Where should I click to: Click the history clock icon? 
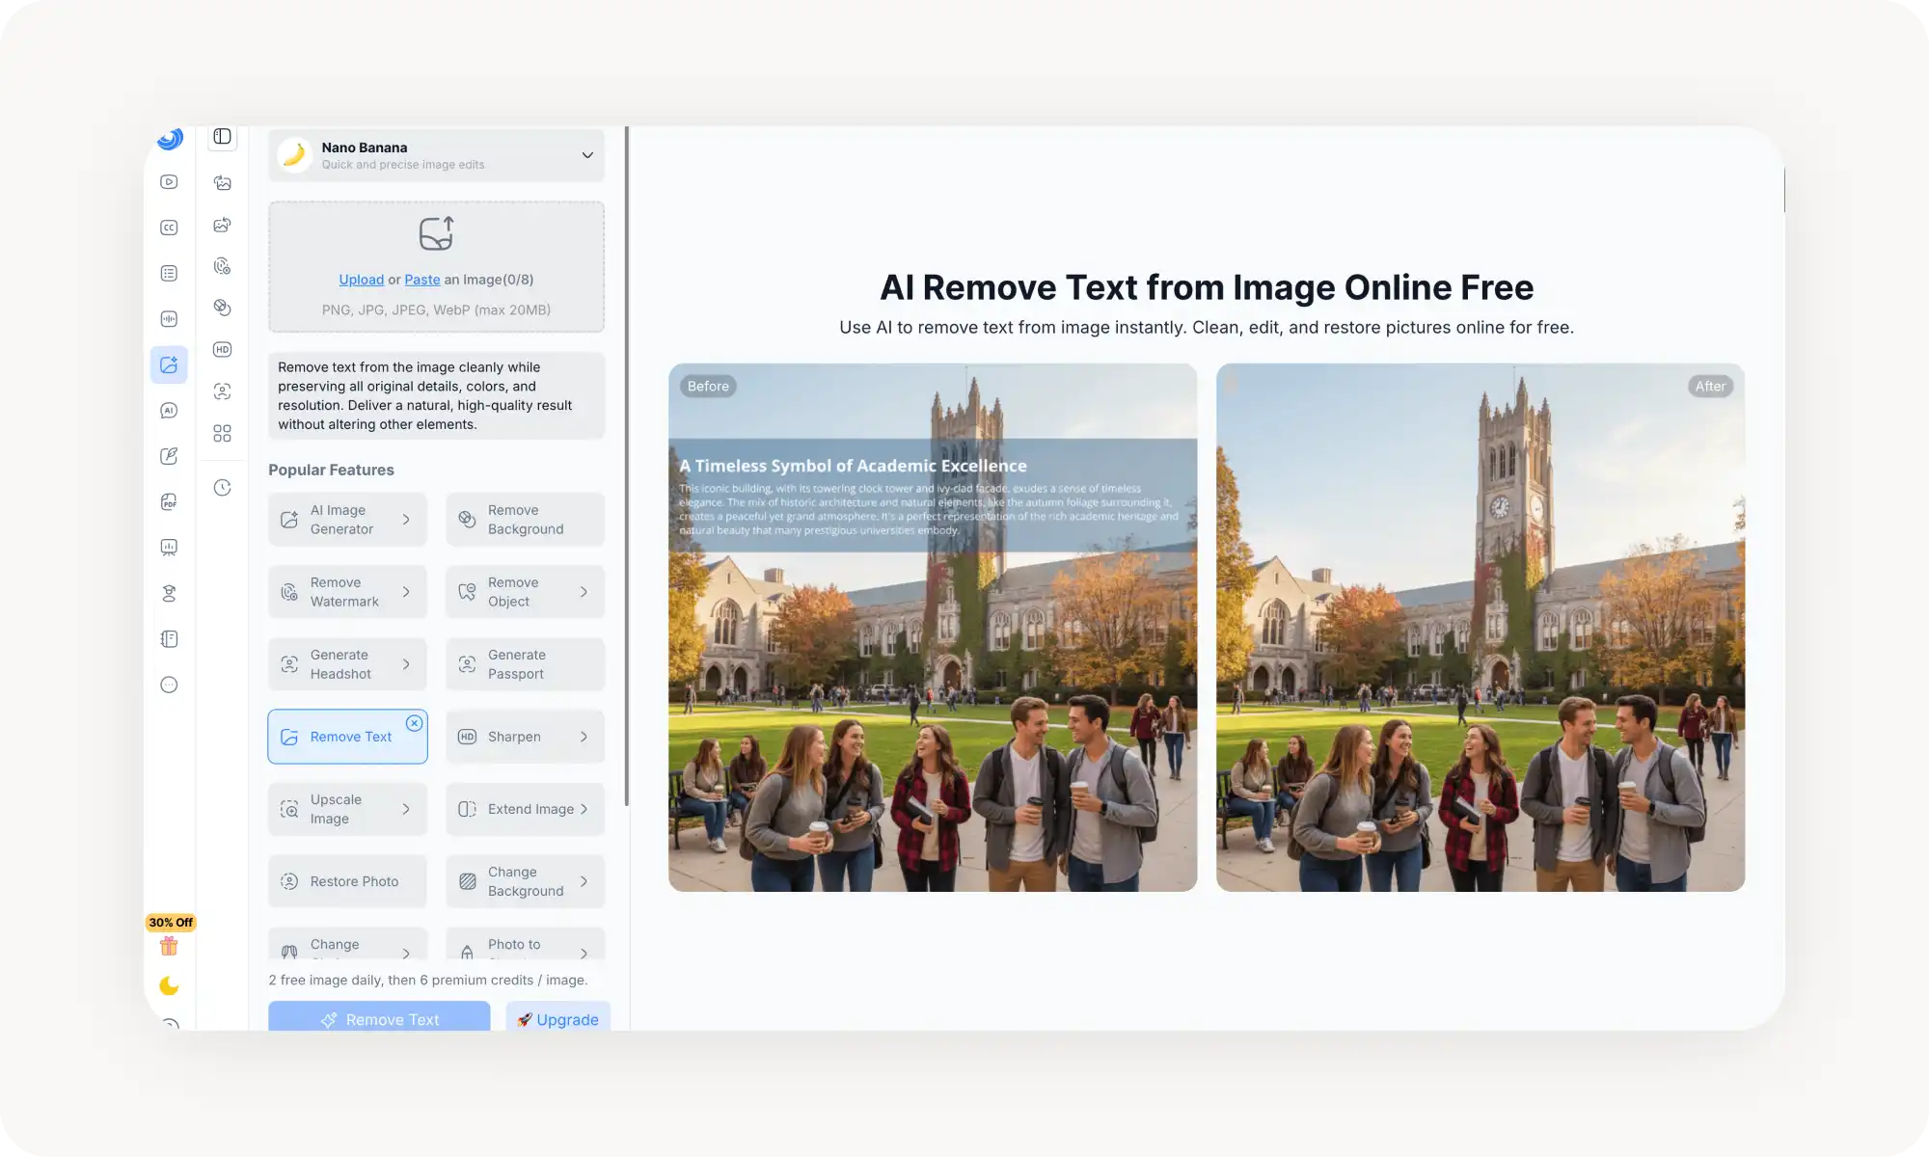tap(222, 487)
